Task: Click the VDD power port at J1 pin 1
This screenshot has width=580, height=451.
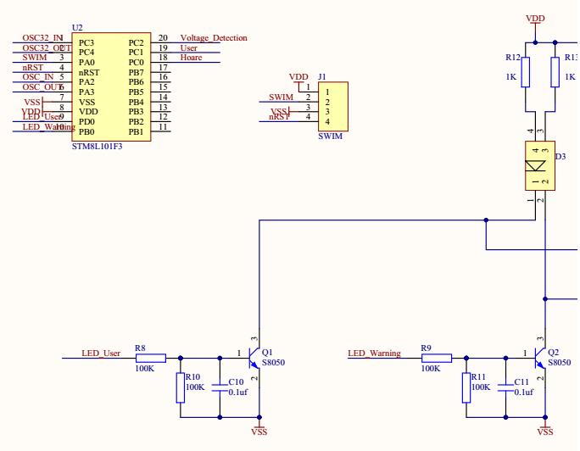Action: (298, 78)
